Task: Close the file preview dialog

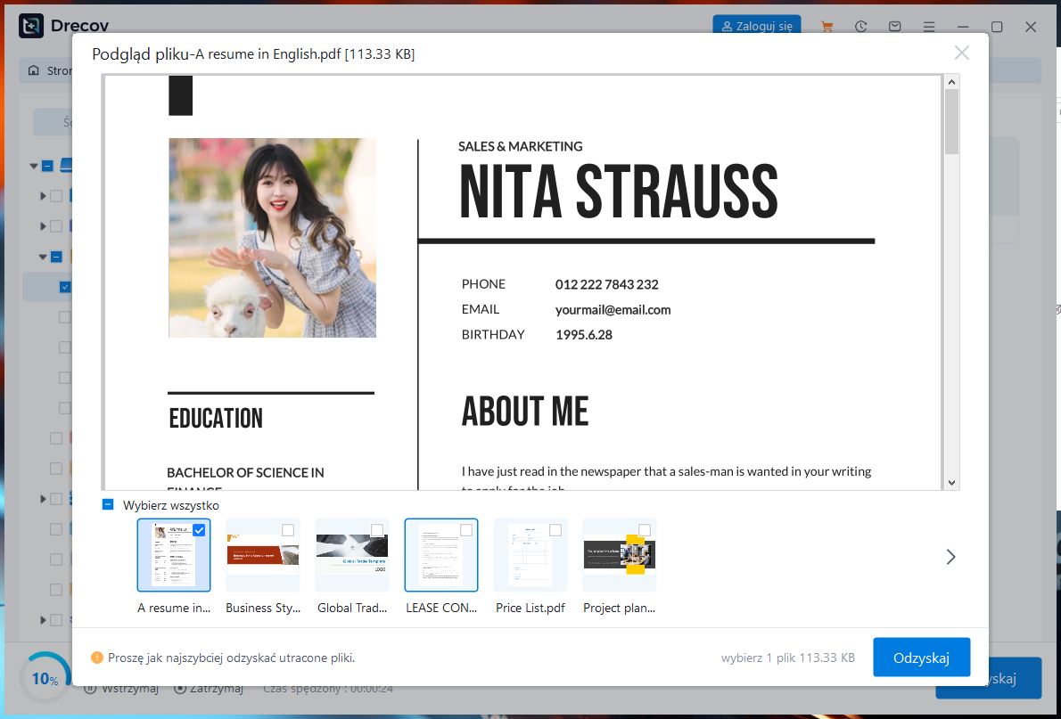Action: click(x=961, y=53)
